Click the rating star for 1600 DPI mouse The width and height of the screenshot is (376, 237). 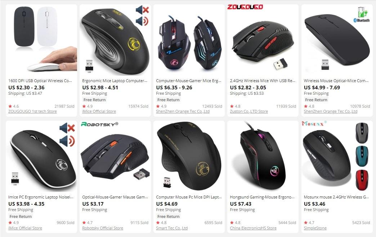10,106
